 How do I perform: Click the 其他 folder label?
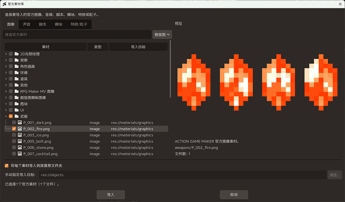pos(24,85)
